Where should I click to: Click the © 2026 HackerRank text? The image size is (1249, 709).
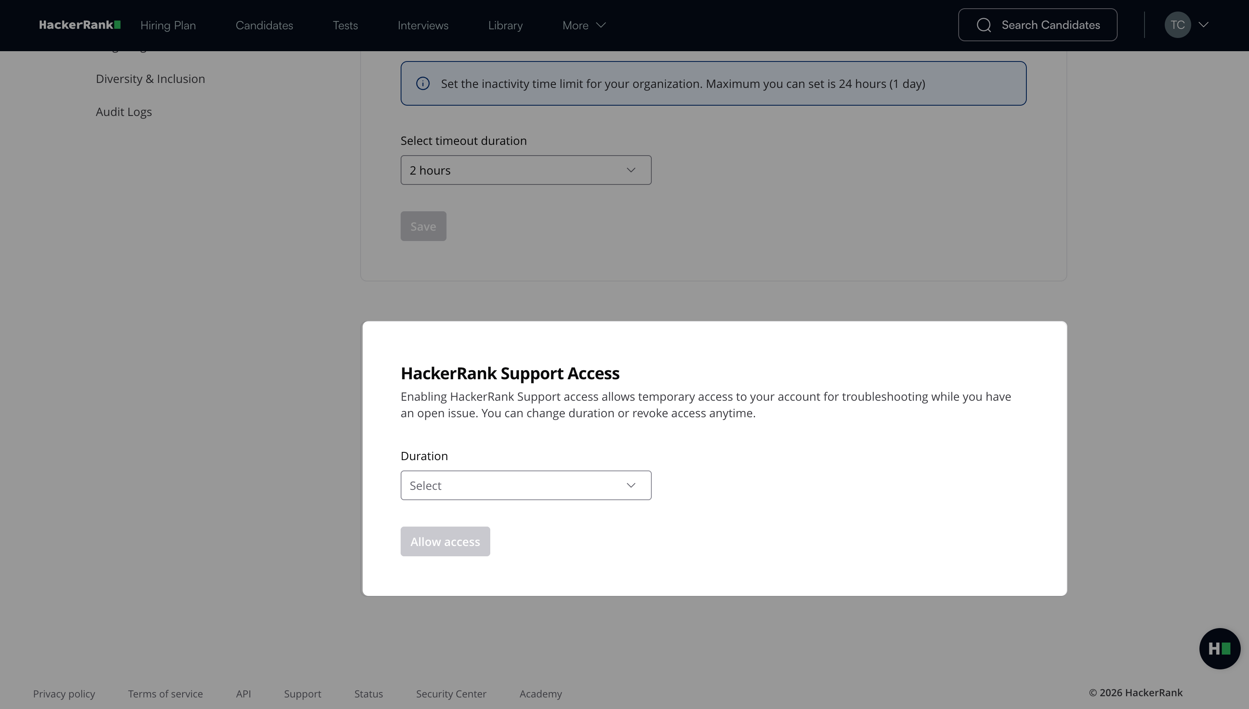[x=1135, y=692]
